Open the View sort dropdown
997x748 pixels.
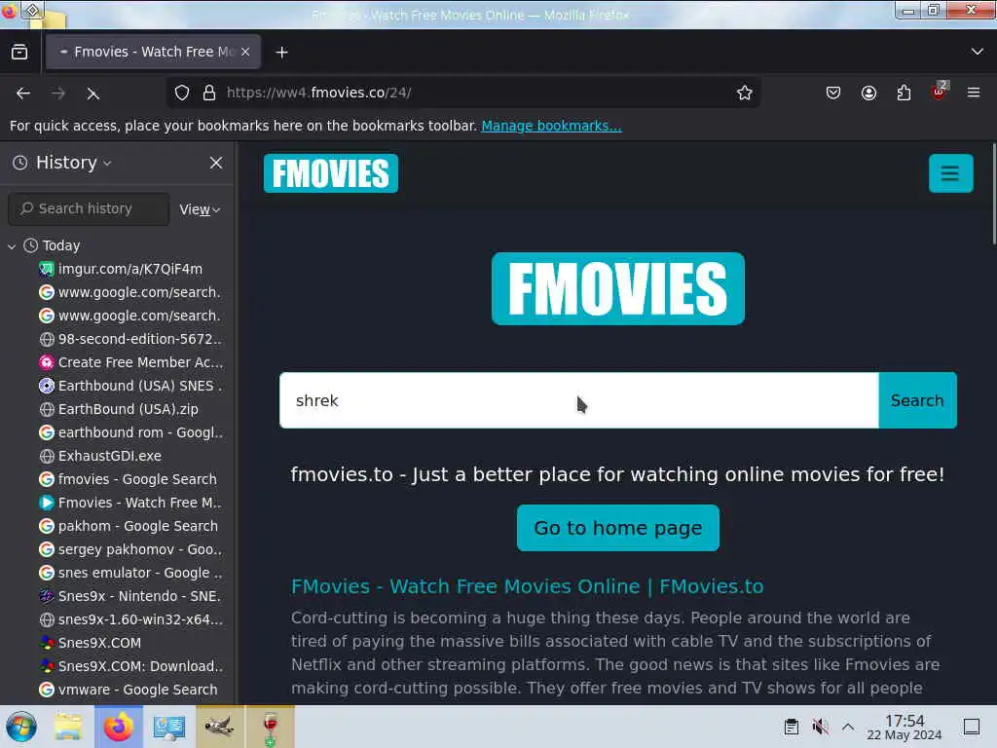click(200, 209)
